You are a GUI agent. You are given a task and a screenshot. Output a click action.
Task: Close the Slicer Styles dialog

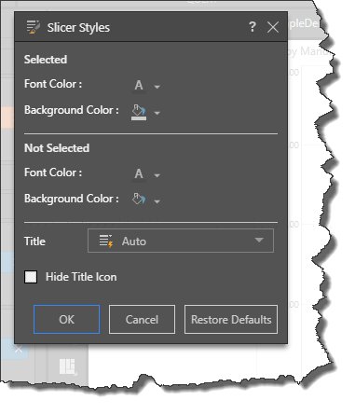pyautogui.click(x=273, y=27)
